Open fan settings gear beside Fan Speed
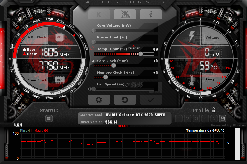Screen dimensions: 247x164 pyautogui.click(x=89, y=89)
